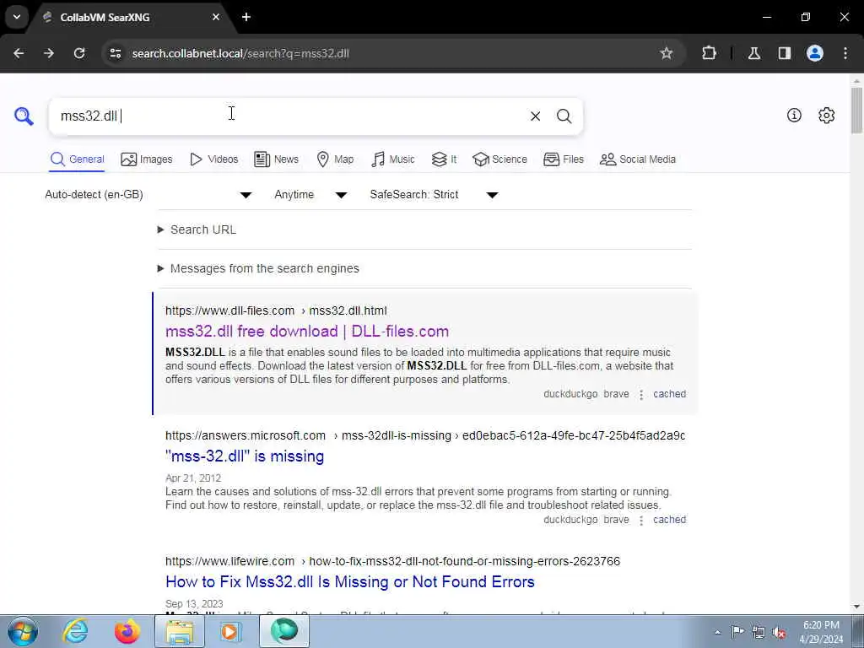Switch to the News category
The image size is (864, 648).
tap(276, 159)
